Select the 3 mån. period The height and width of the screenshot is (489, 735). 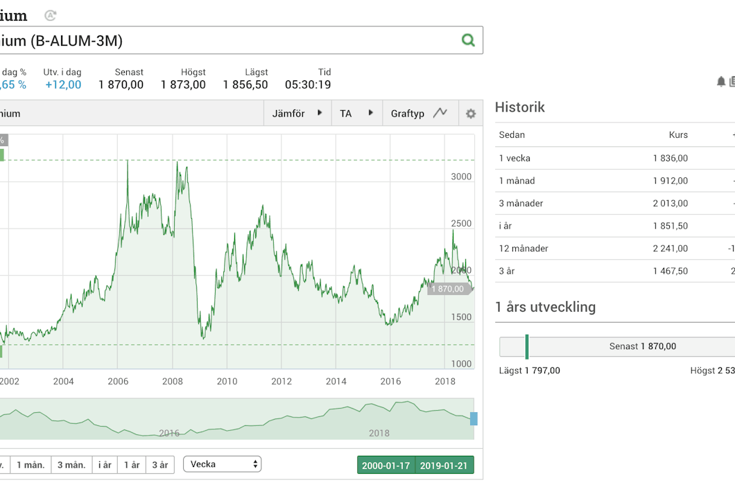[71, 465]
